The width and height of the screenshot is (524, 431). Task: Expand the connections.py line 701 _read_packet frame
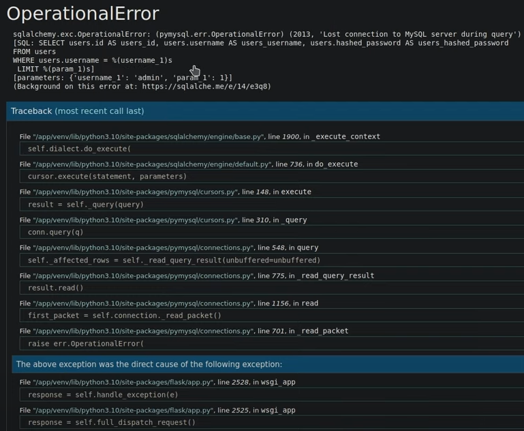(183, 331)
